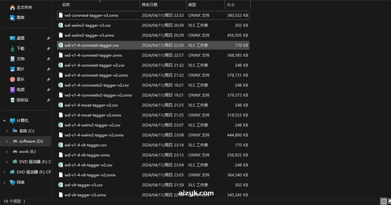
Task: Sort files by 修改日期 column header
Action: [150, 5]
